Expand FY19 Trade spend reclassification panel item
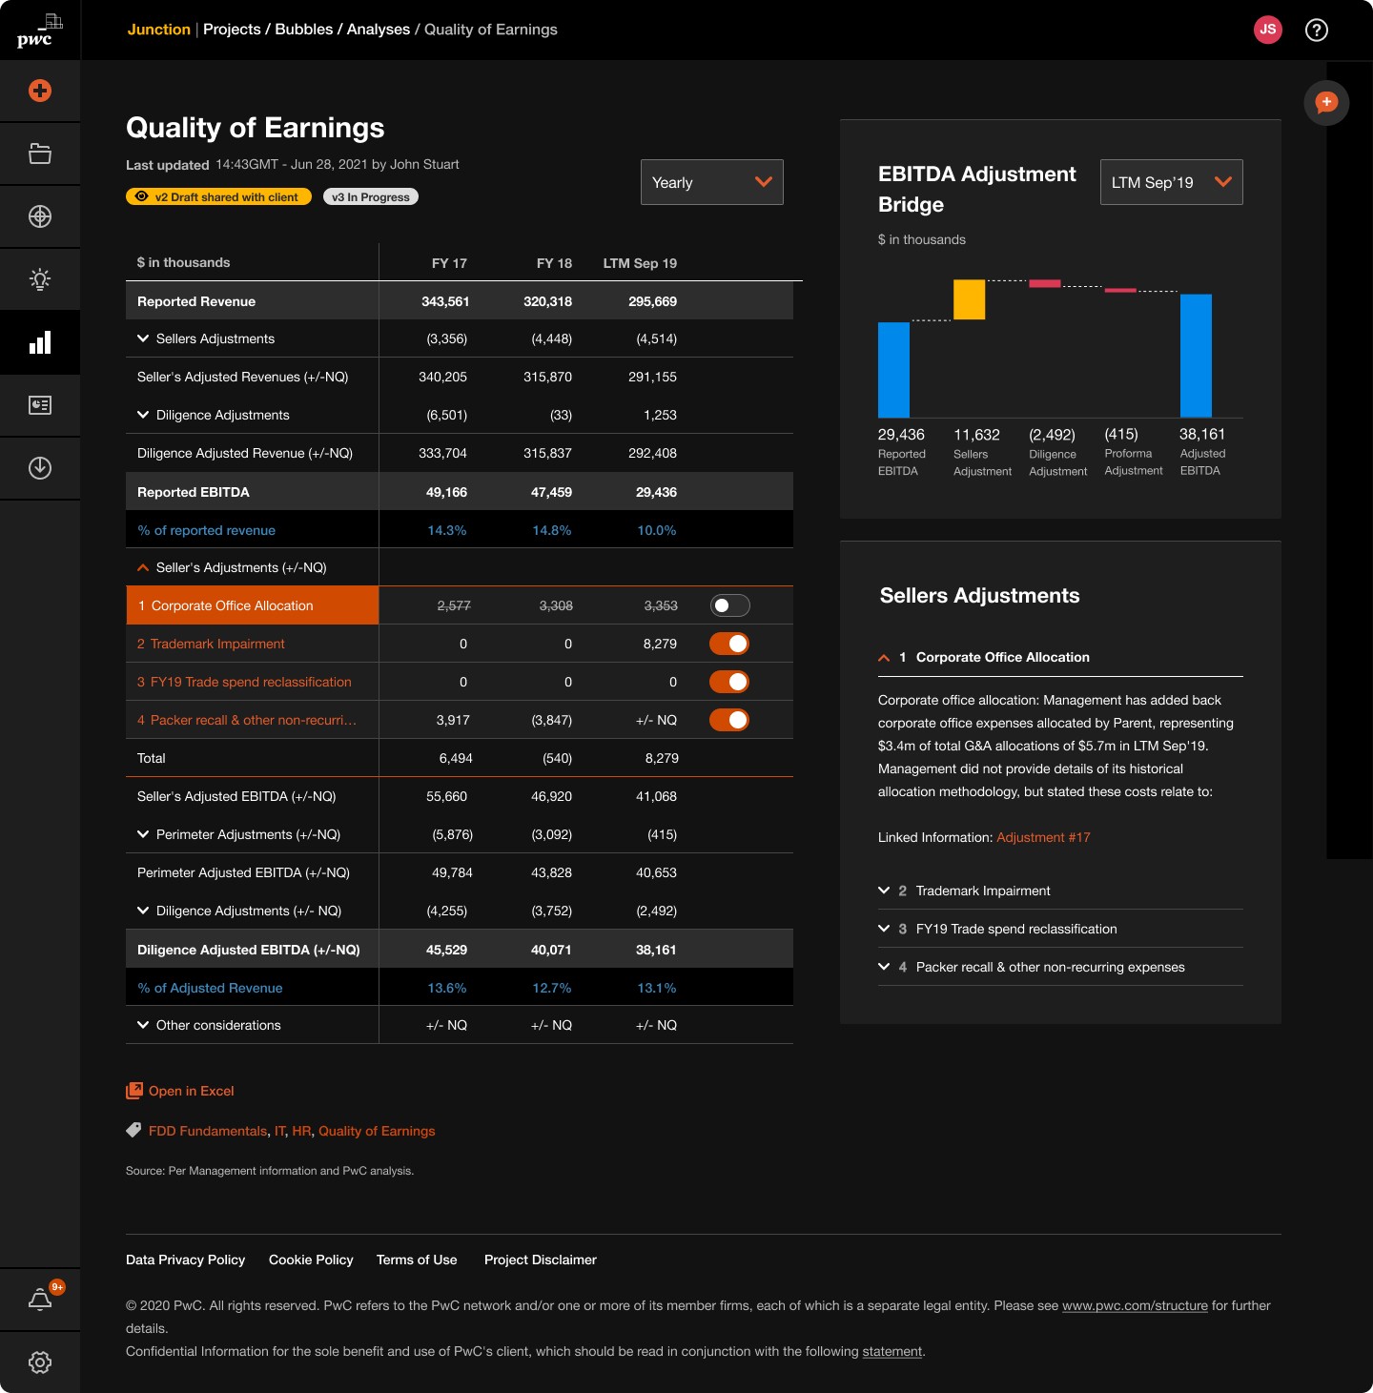The image size is (1373, 1393). (884, 929)
